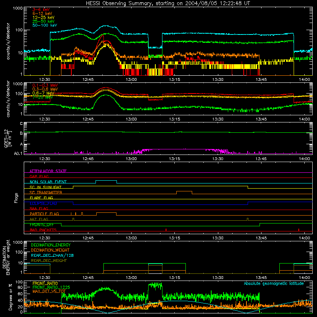
Task: Click the Absolute geomagnetic latitude label
Action: click(x=274, y=283)
